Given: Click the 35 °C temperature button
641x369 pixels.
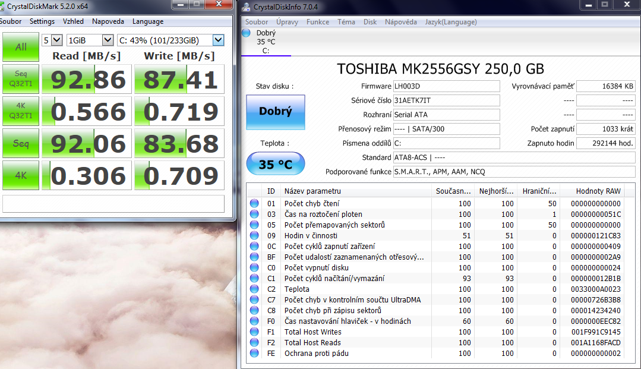Looking at the screenshot, I should pos(276,163).
